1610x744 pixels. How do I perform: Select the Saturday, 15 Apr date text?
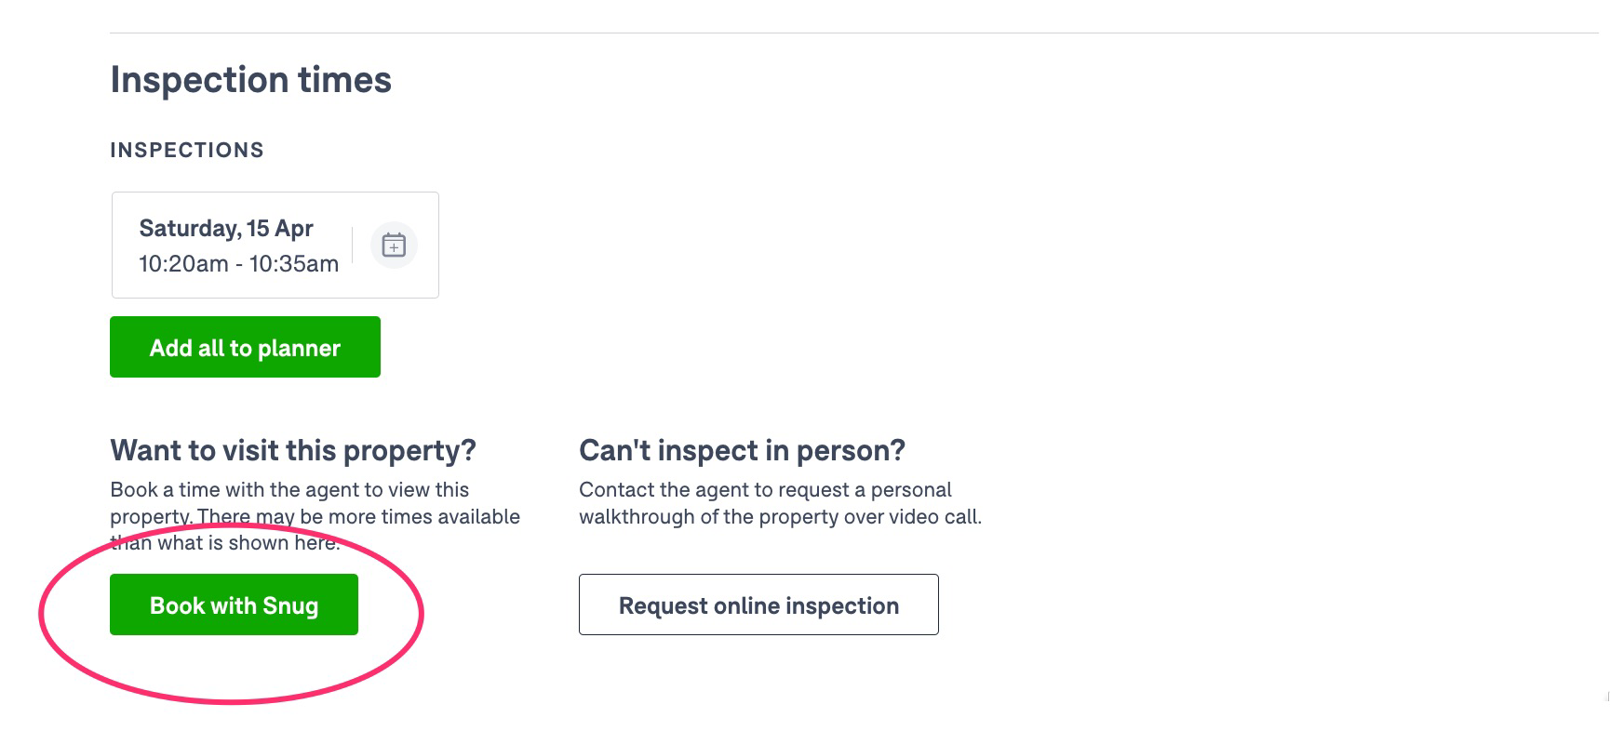tap(226, 228)
